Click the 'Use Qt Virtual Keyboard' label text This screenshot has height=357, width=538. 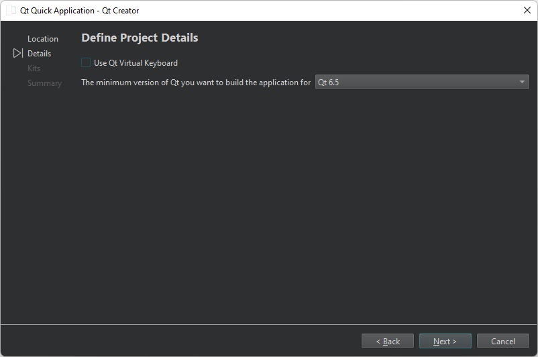pyautogui.click(x=136, y=63)
